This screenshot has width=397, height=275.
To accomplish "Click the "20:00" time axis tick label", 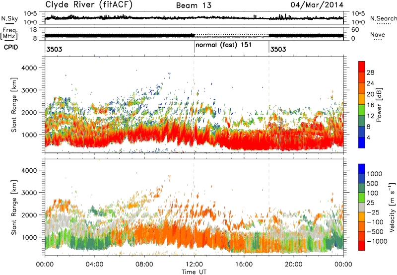I will click(293, 265).
